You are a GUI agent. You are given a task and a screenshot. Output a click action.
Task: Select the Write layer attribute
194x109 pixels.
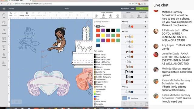[x=103, y=16]
